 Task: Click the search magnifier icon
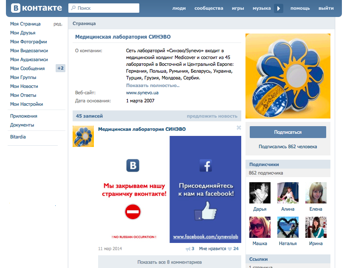tap(73, 8)
